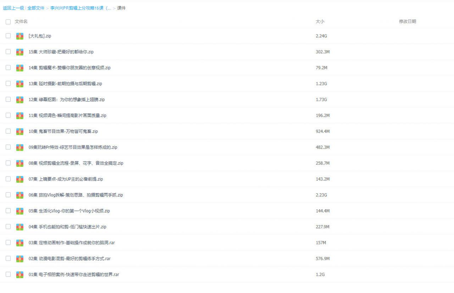Screen dimensions: 454x293
Task: Click the archive icon for 02集 动漫电影混剪
Action: coord(20,259)
